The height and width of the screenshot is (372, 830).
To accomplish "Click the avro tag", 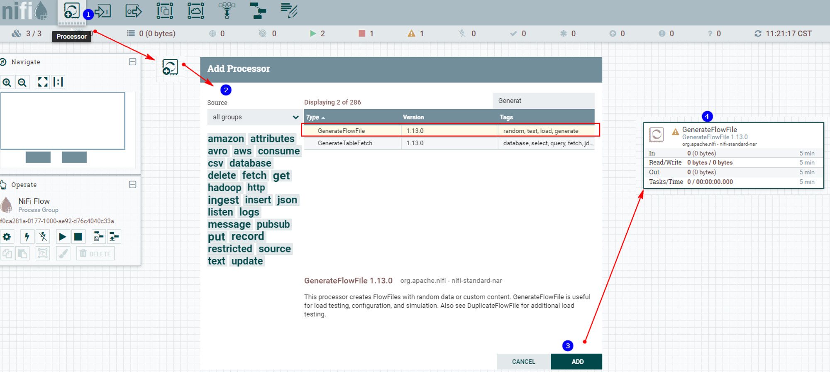I will click(217, 151).
